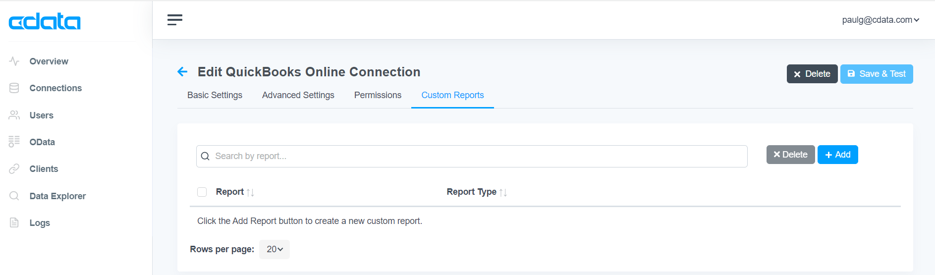The height and width of the screenshot is (275, 935).
Task: Click the gray Delete report button
Action: point(790,155)
